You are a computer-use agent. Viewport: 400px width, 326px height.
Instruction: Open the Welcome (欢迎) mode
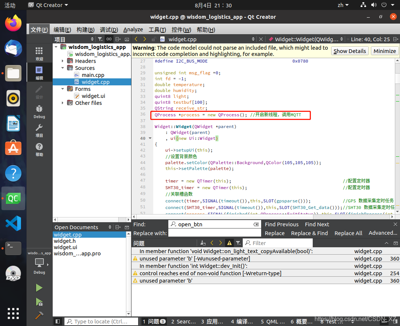coord(39,54)
